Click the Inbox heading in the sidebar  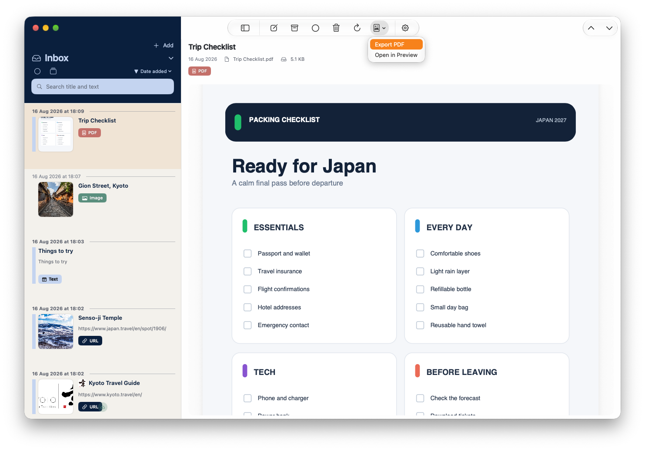[x=57, y=58]
